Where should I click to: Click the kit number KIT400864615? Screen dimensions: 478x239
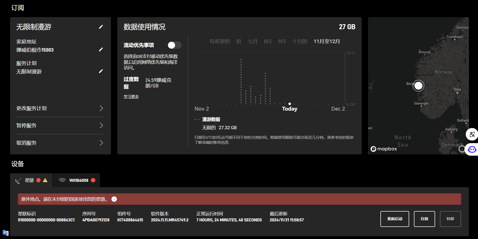pos(130,220)
